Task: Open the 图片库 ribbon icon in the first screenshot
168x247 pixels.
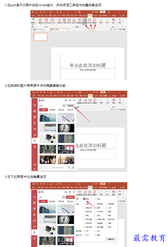Action: 90,20
